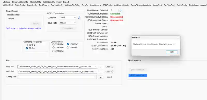Confirm the RadarAPI error dialog
Screen dimensions: 207x100
point(172,52)
